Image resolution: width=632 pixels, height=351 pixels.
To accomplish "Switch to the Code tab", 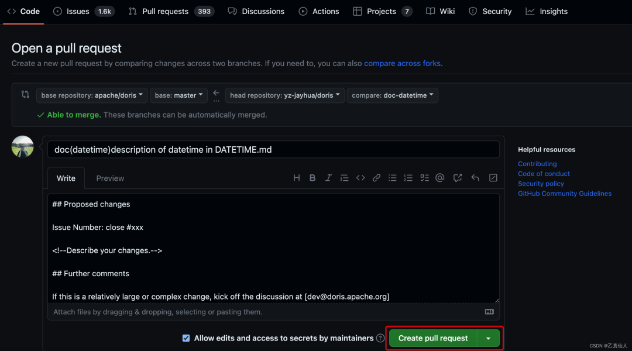I will (x=24, y=11).
